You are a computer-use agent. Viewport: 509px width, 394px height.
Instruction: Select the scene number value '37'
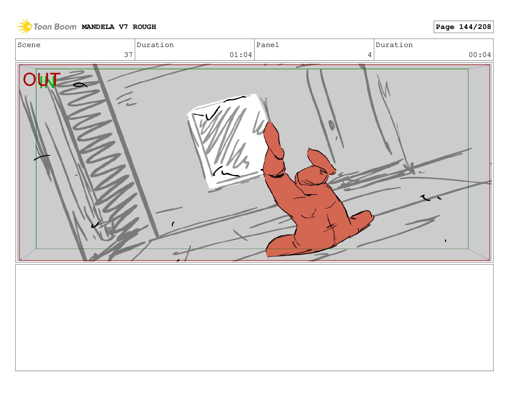point(128,55)
